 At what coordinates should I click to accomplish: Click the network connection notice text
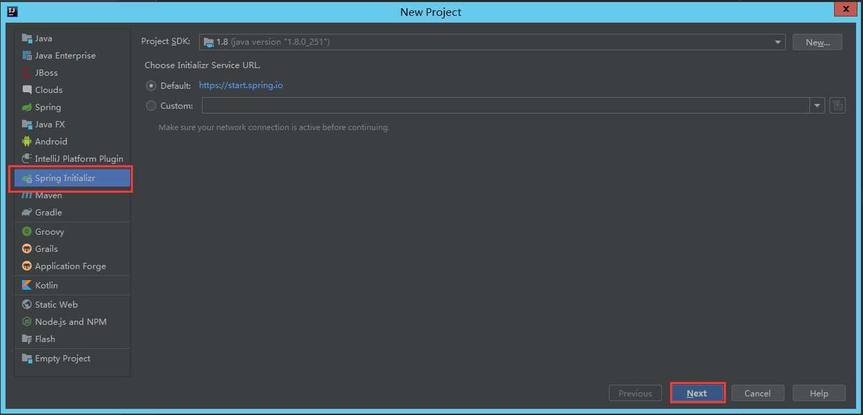coord(274,127)
